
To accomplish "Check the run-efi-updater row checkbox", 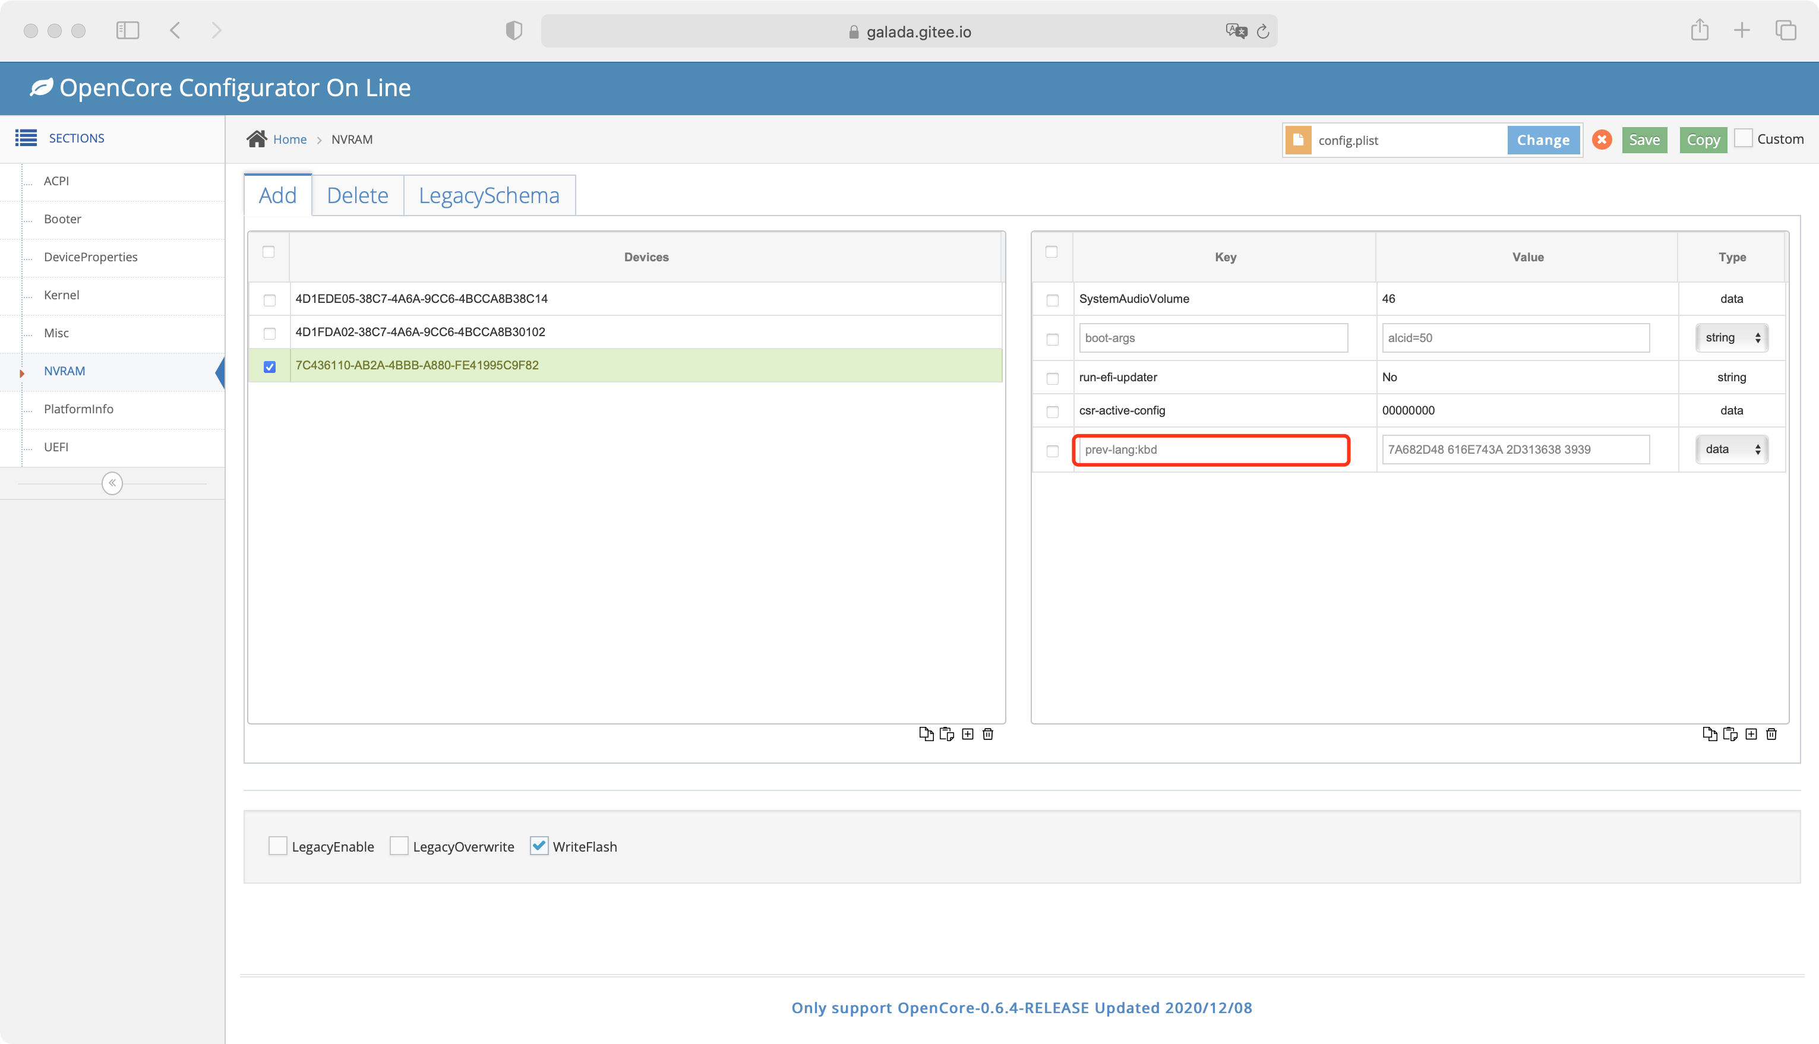I will 1052,378.
